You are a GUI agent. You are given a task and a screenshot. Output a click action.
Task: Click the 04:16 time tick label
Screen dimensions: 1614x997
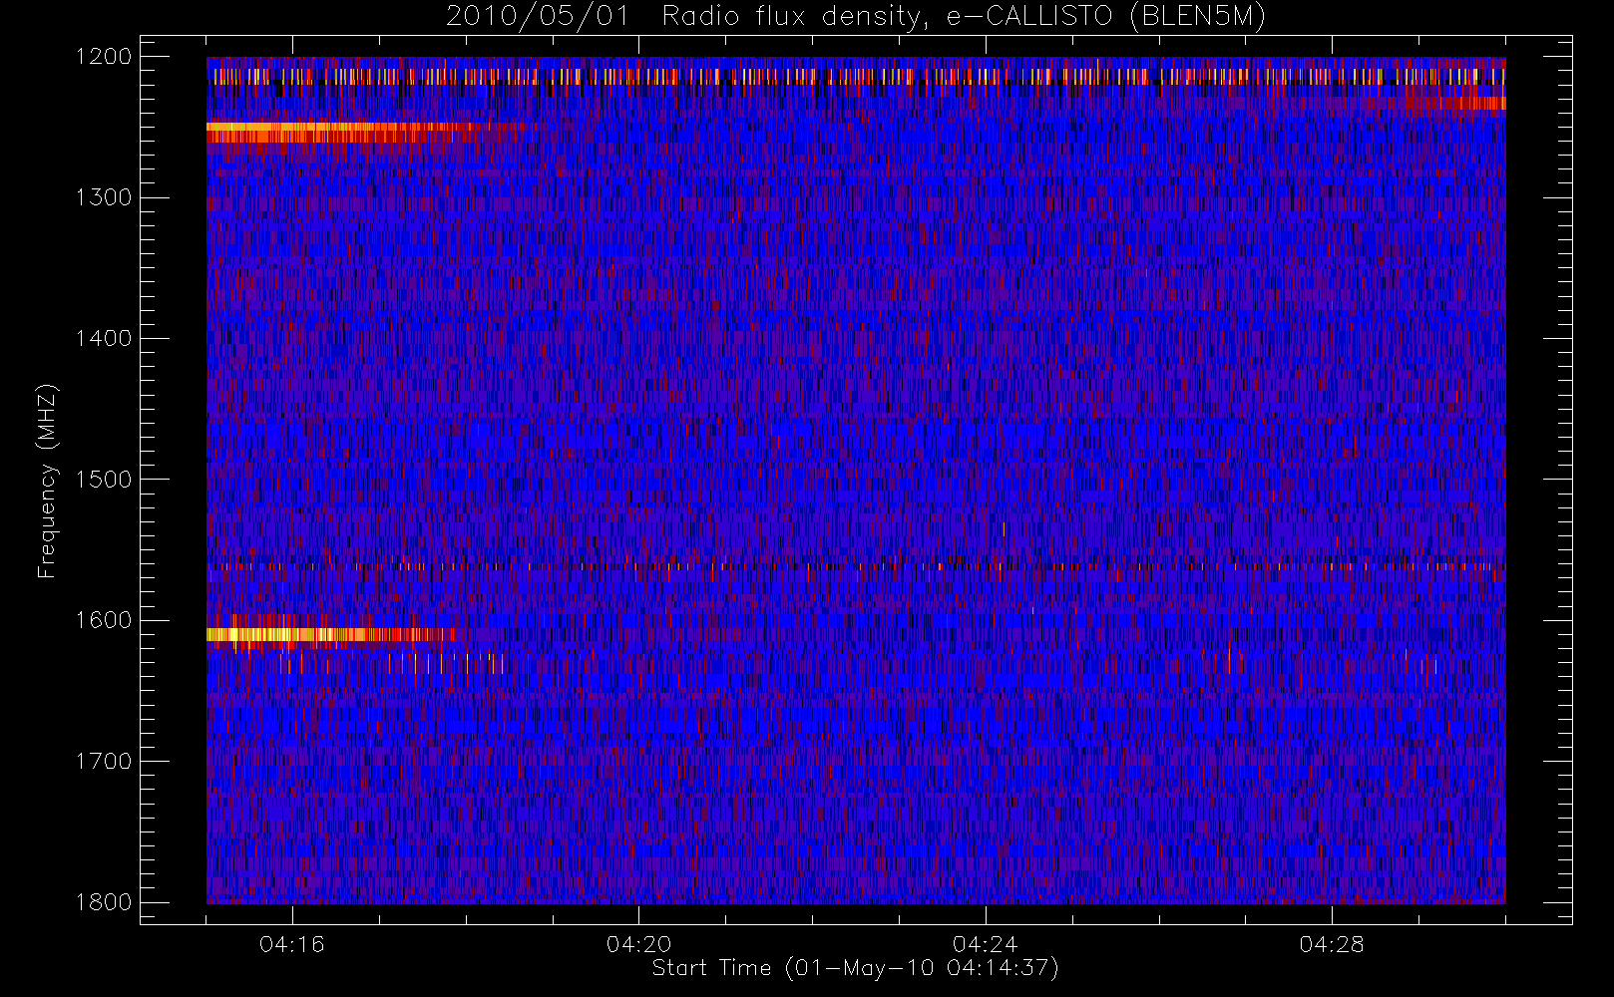[292, 944]
